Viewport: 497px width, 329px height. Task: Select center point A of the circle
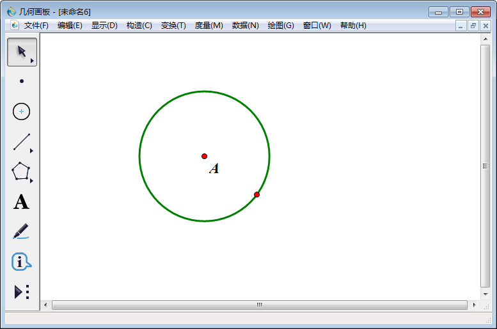click(x=205, y=156)
